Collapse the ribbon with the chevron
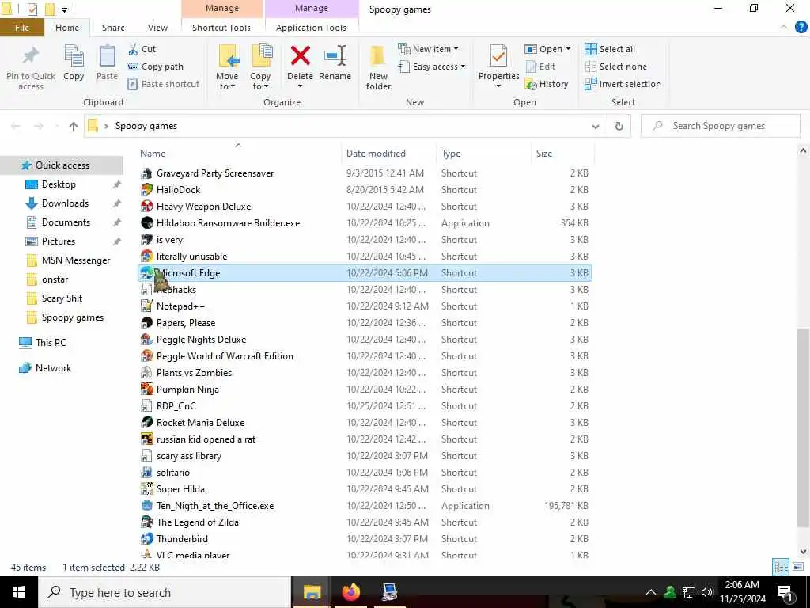 tap(784, 28)
